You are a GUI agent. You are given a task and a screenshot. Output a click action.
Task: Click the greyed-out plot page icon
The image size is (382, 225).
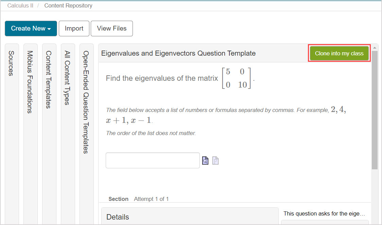coord(215,161)
